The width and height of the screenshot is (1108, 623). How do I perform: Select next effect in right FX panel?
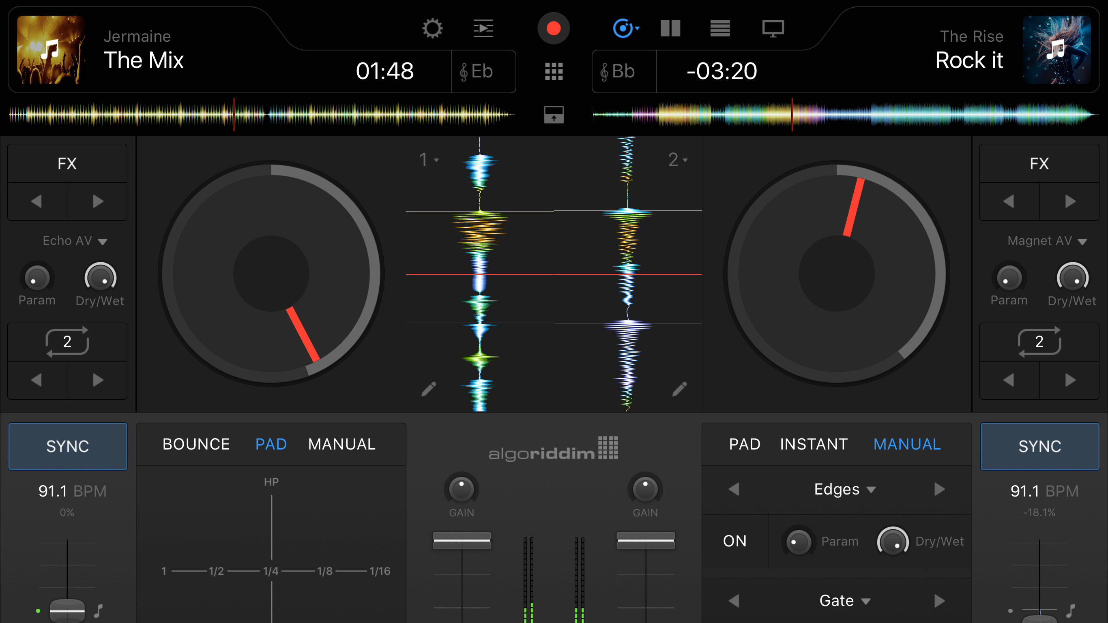point(1070,201)
